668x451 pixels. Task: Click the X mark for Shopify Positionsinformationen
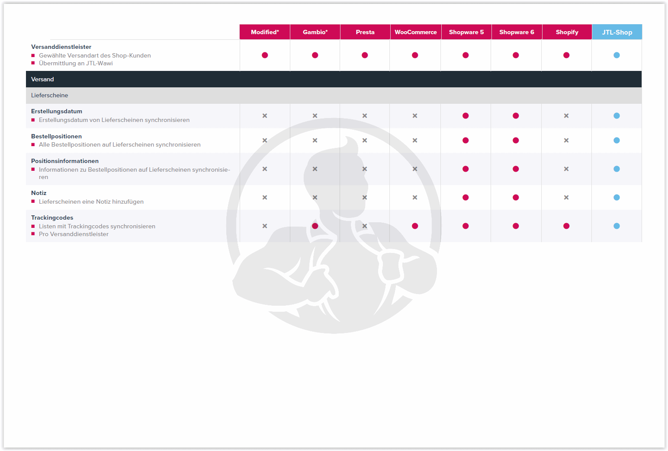[566, 169]
